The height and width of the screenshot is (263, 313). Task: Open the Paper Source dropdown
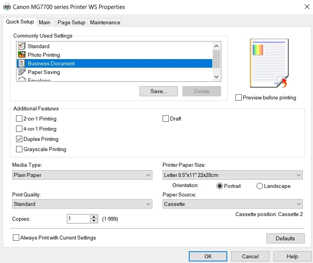[x=233, y=204]
